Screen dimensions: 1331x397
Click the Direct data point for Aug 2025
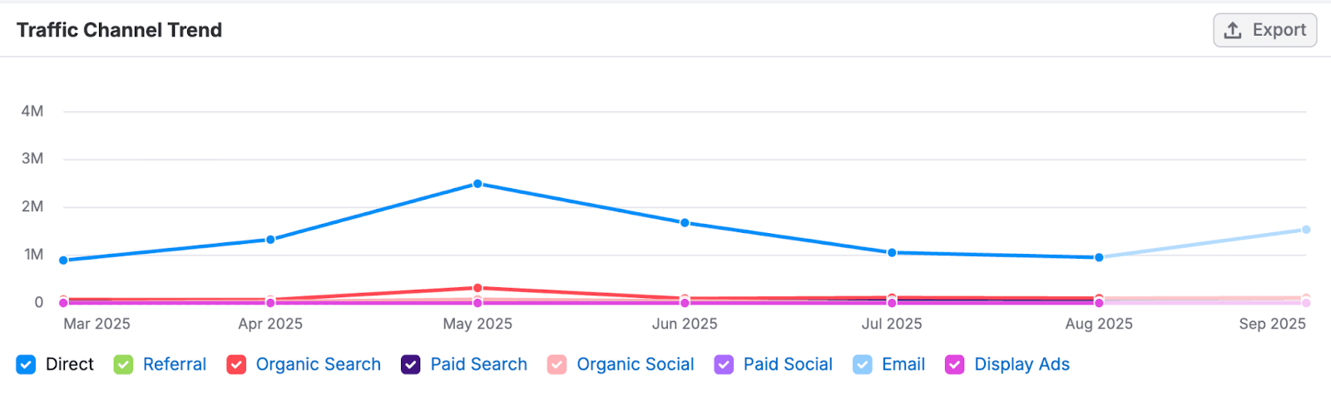pos(1099,257)
